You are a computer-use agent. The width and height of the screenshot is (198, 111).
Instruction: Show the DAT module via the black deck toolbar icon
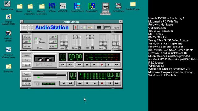pos(99,27)
